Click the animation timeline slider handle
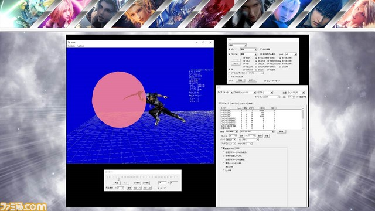The image size is (375, 211). point(118,179)
